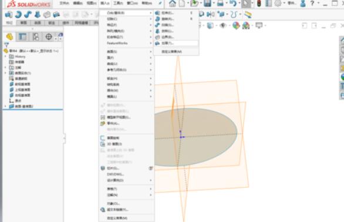Image resolution: width=344 pixels, height=222 pixels.
Task: Open the File (文件) menu
Action: (65, 4)
